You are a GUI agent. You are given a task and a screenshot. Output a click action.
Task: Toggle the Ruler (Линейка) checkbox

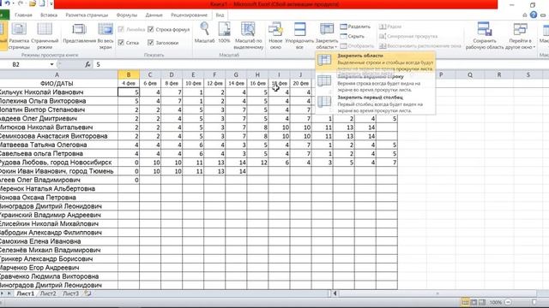[x=121, y=29]
